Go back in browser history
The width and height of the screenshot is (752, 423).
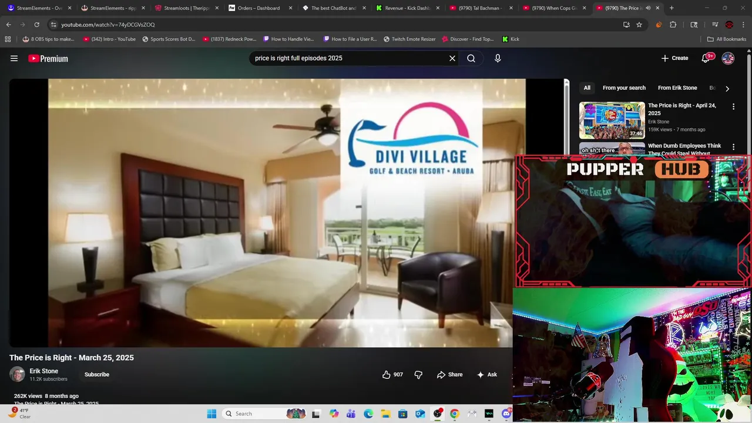tap(8, 25)
